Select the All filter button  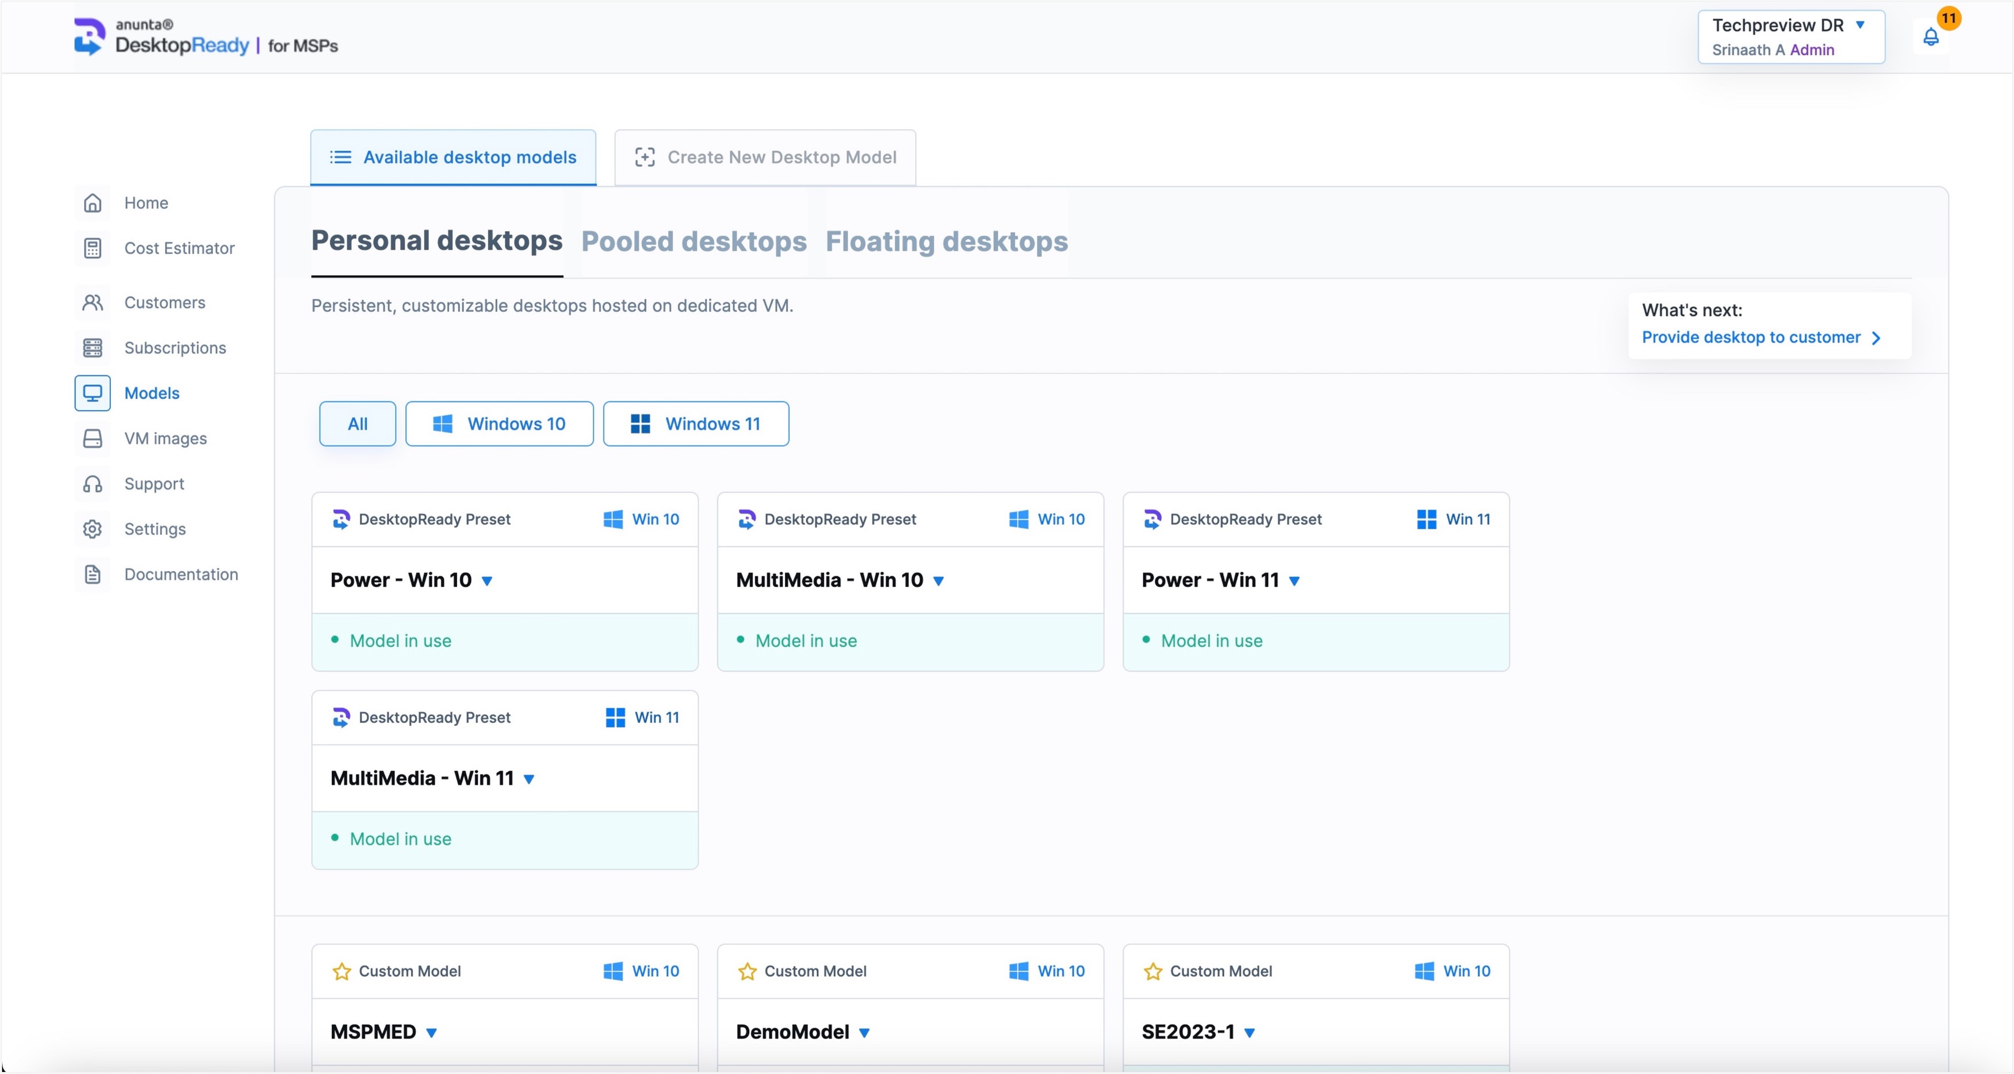pos(357,424)
